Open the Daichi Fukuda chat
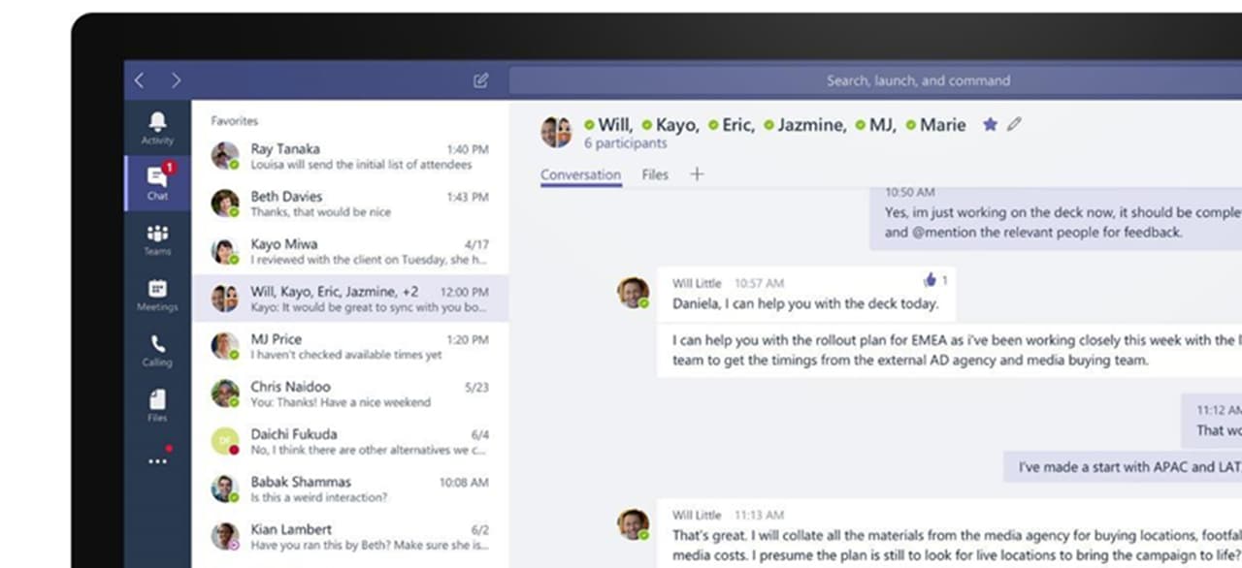1242x568 pixels. 349,441
